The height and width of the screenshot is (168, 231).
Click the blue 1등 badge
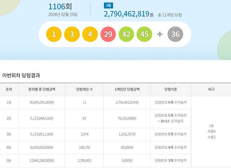point(108,6)
